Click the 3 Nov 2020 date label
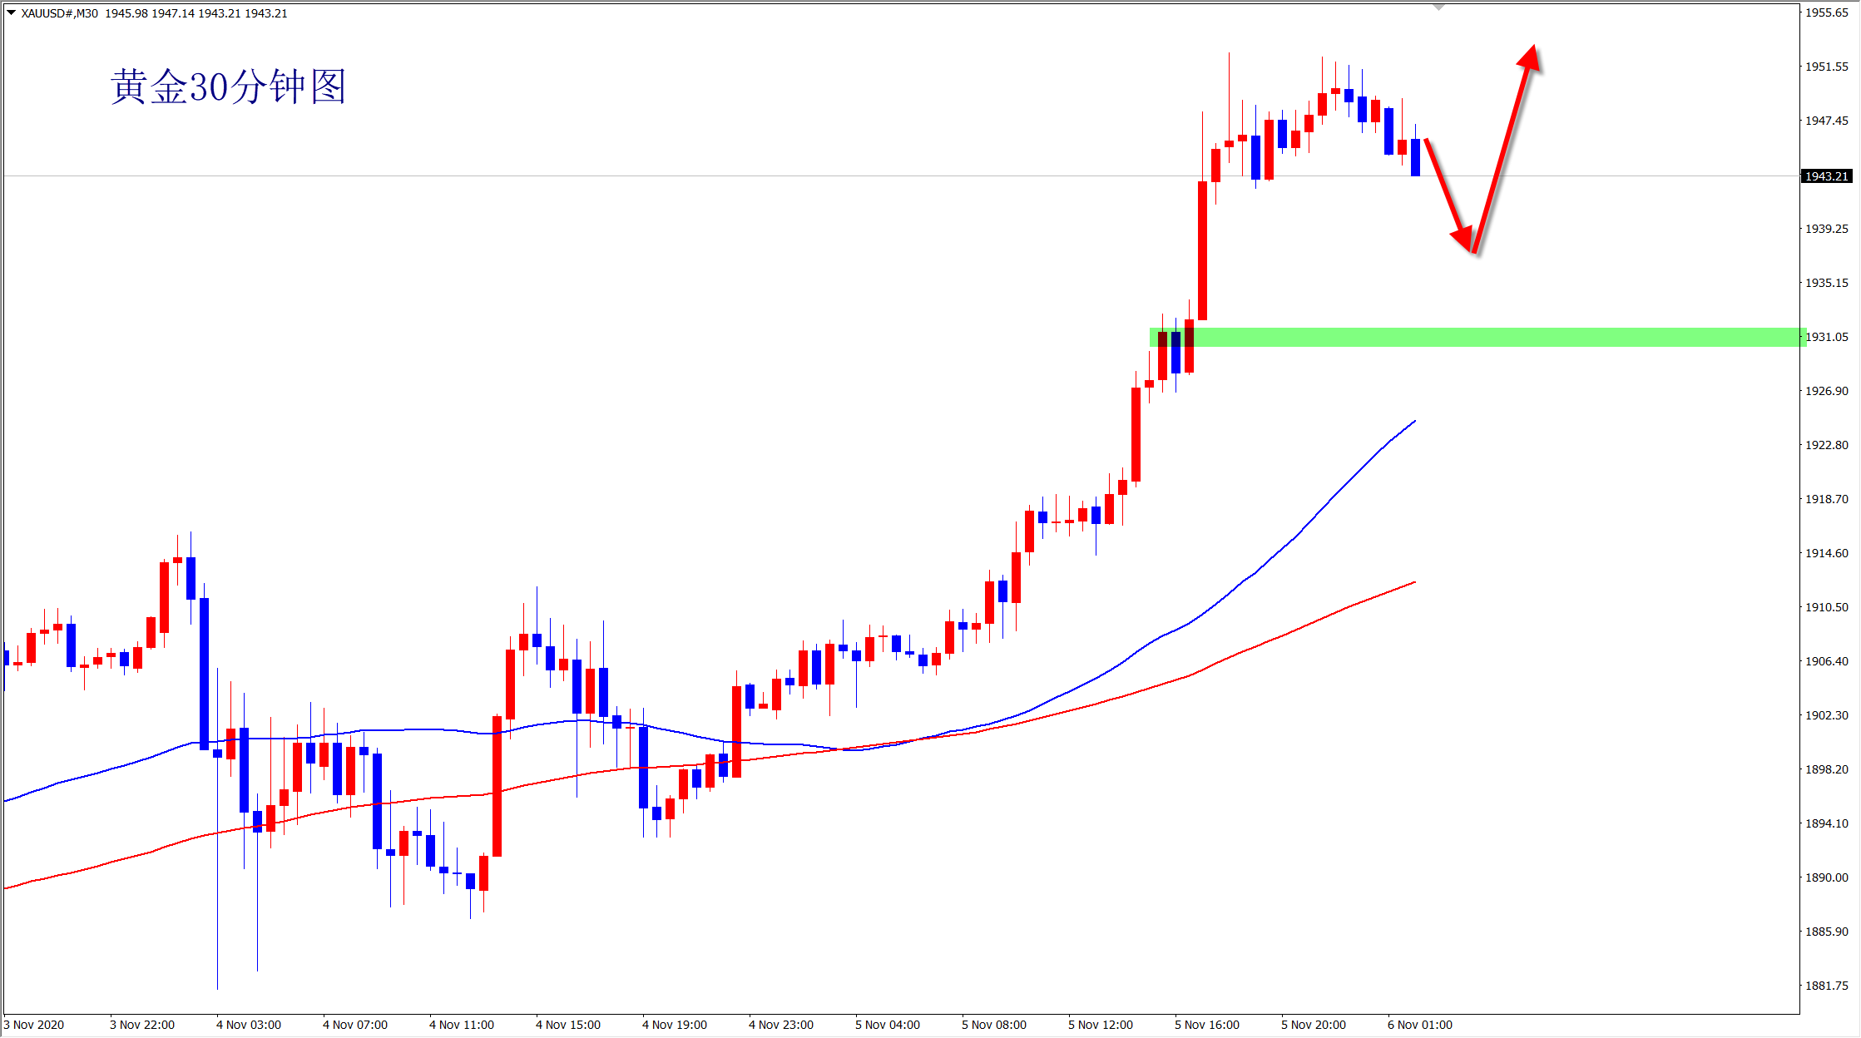Image resolution: width=1861 pixels, height=1038 pixels. click(34, 1025)
